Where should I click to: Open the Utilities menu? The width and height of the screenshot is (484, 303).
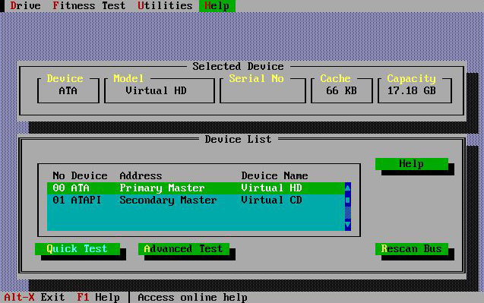coord(165,5)
